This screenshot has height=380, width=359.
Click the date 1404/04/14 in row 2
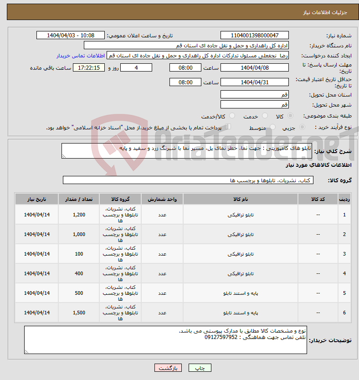point(37,234)
